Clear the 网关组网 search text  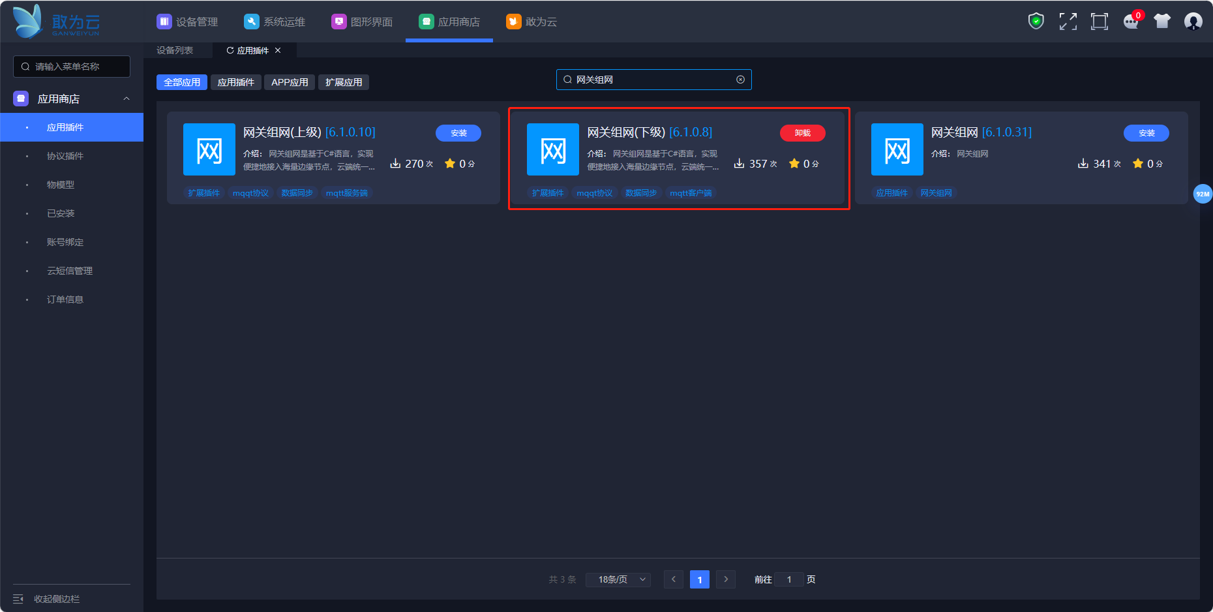tap(740, 80)
